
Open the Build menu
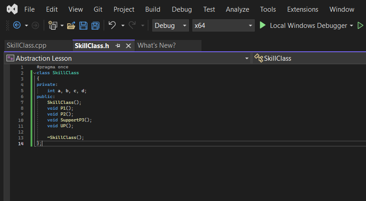point(153,9)
